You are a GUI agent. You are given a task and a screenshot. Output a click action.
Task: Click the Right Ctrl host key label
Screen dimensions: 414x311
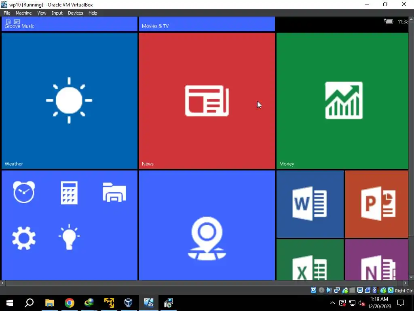(404, 291)
